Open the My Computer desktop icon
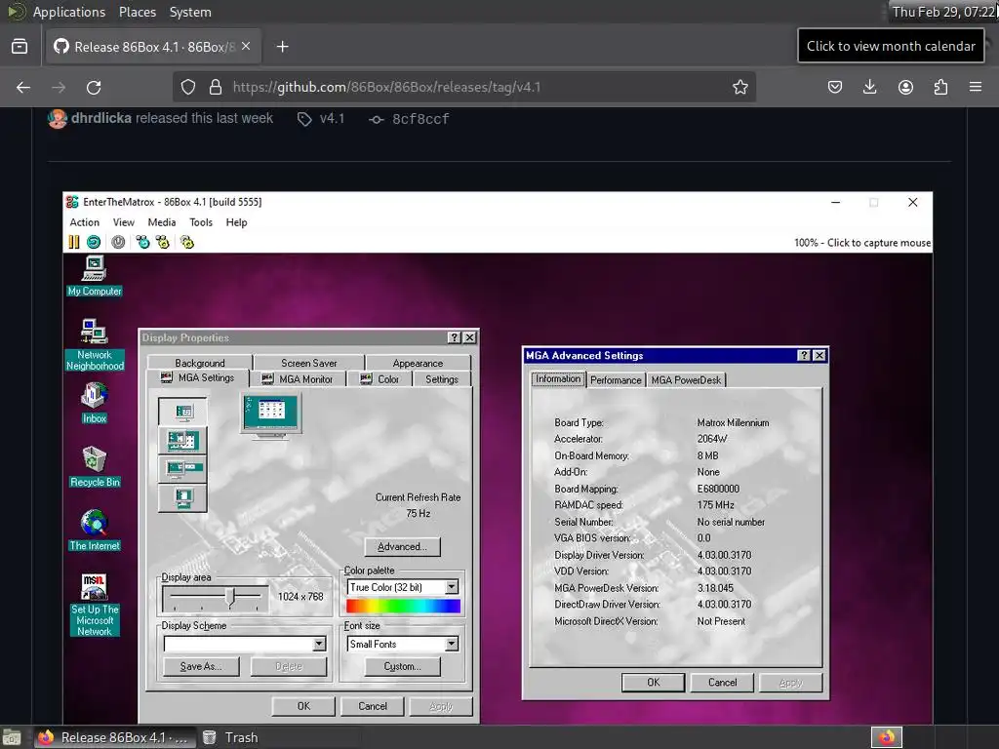The width and height of the screenshot is (999, 749). click(95, 276)
